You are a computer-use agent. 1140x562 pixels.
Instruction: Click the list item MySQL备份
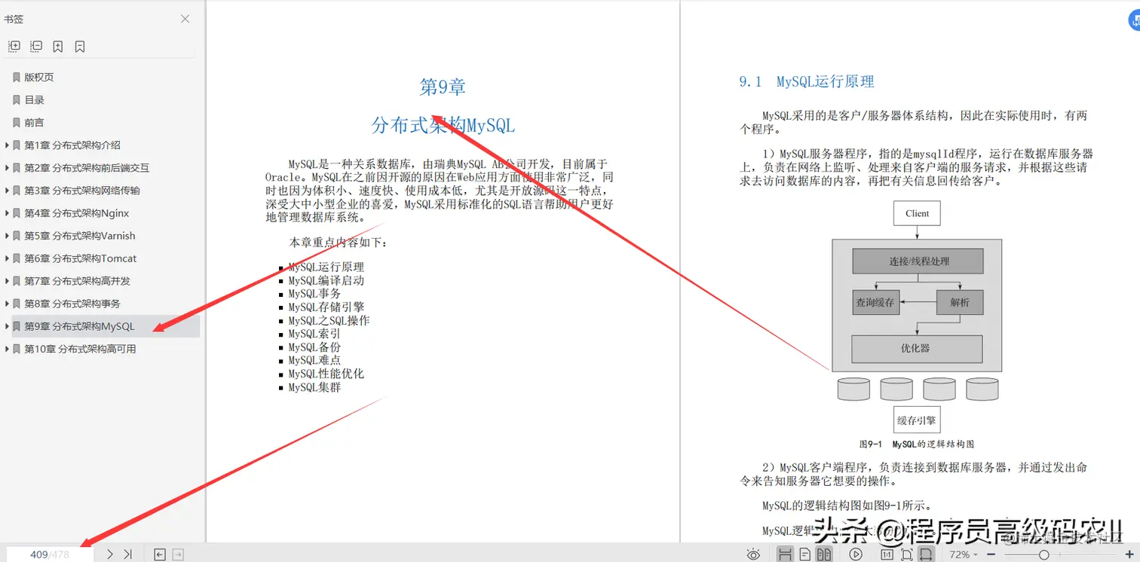(314, 347)
